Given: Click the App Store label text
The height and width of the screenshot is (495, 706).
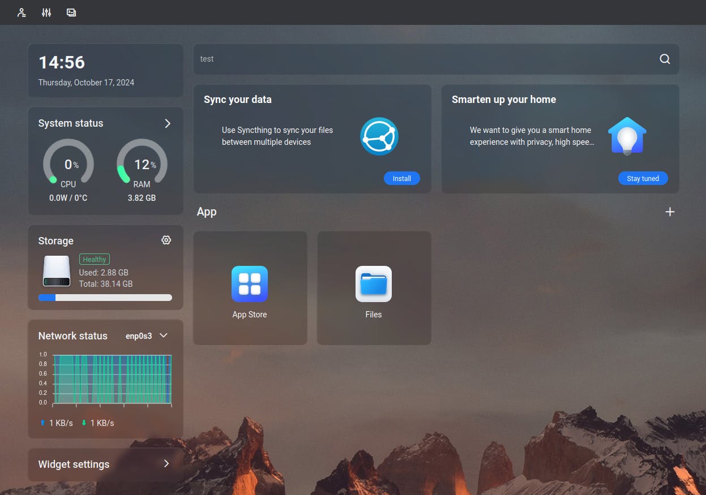Looking at the screenshot, I should pos(250,315).
